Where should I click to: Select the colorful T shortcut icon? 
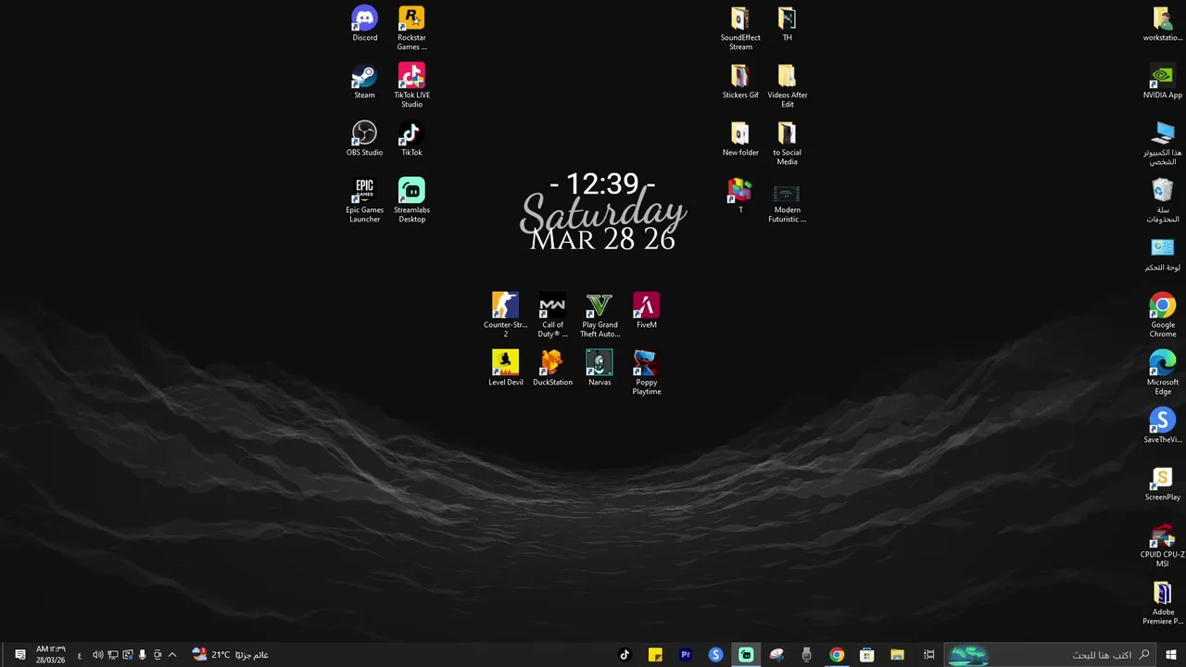pyautogui.click(x=739, y=196)
